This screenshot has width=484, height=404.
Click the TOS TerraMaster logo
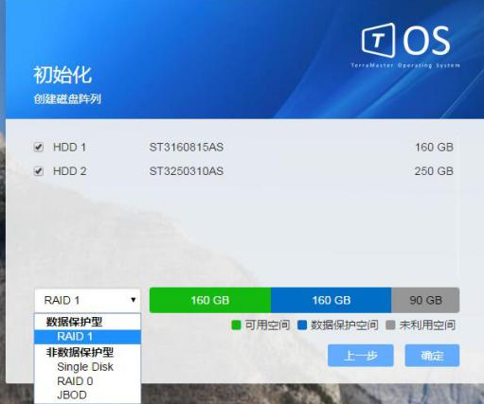(x=405, y=45)
